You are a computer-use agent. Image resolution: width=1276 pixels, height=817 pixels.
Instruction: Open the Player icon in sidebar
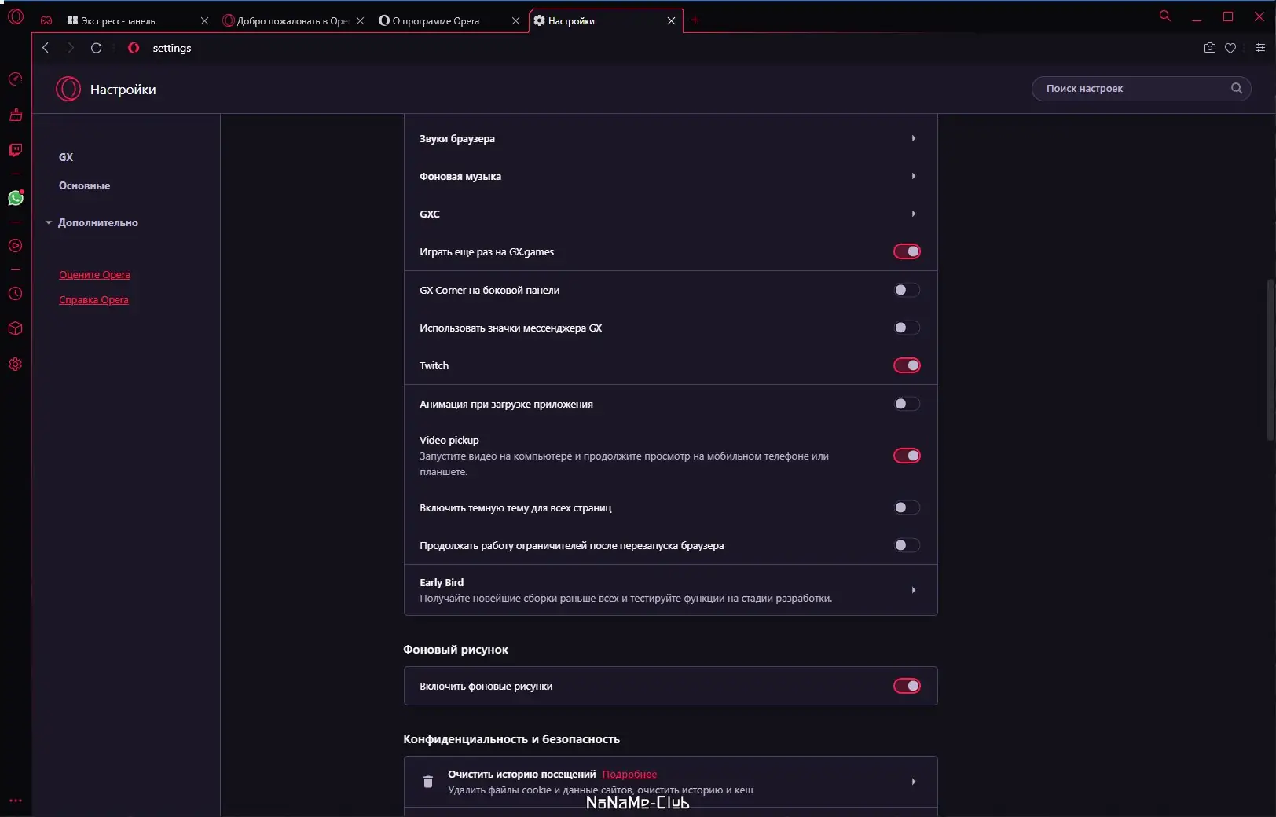(15, 246)
